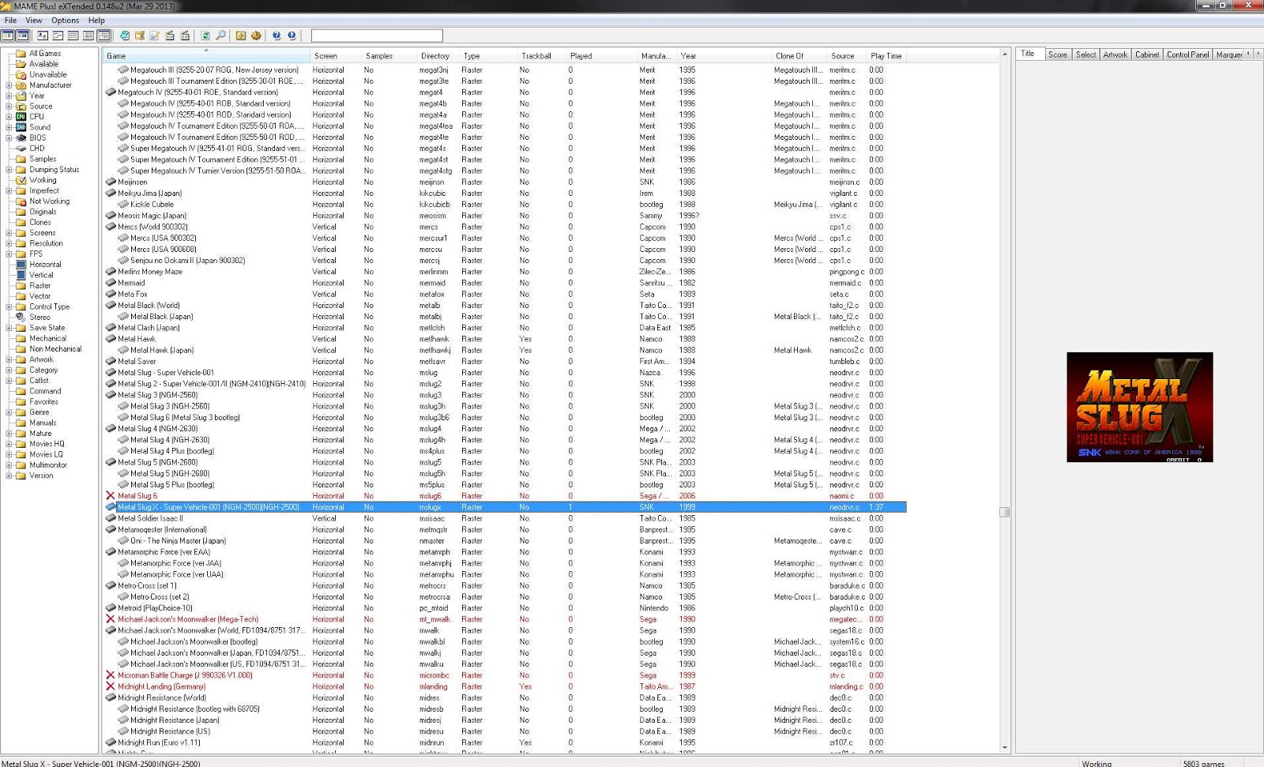
Task: Click the game icon beside Metroid (PlayChoice-10)
Action: coord(111,608)
